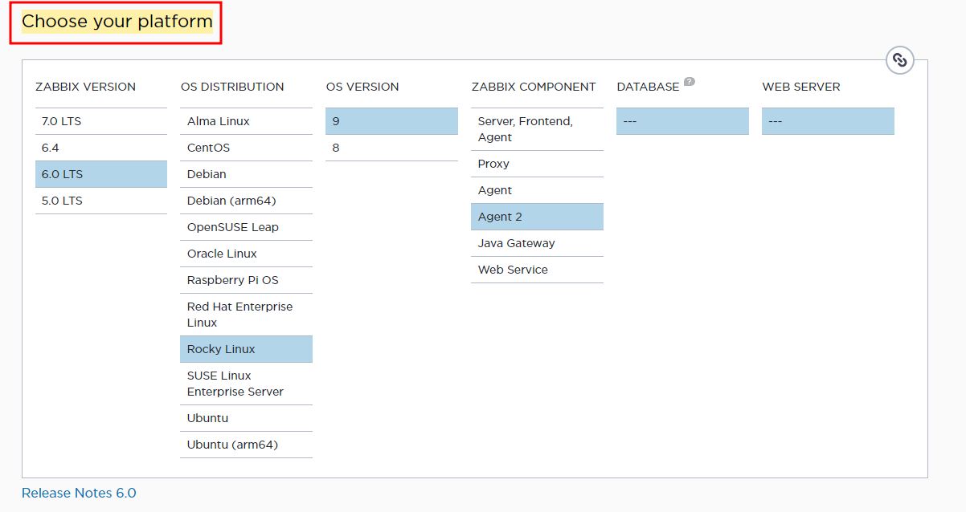966x512 pixels.
Task: Pick the Agent 2 component
Action: pyautogui.click(x=537, y=217)
